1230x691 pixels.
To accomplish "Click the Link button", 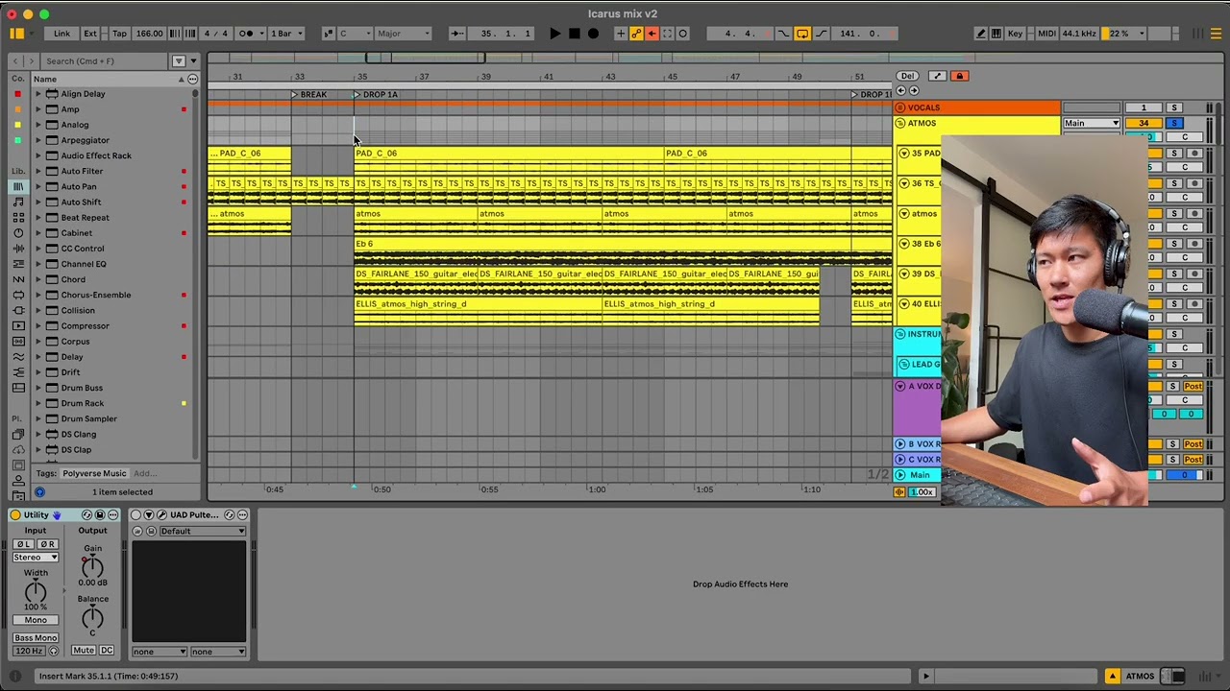I will (x=61, y=34).
